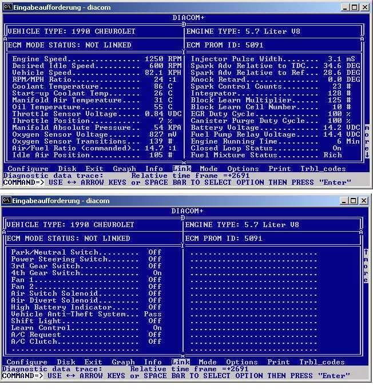373x389 pixels.
Task: Click the Air Divert Solenoid row
Action: [x=86, y=300]
